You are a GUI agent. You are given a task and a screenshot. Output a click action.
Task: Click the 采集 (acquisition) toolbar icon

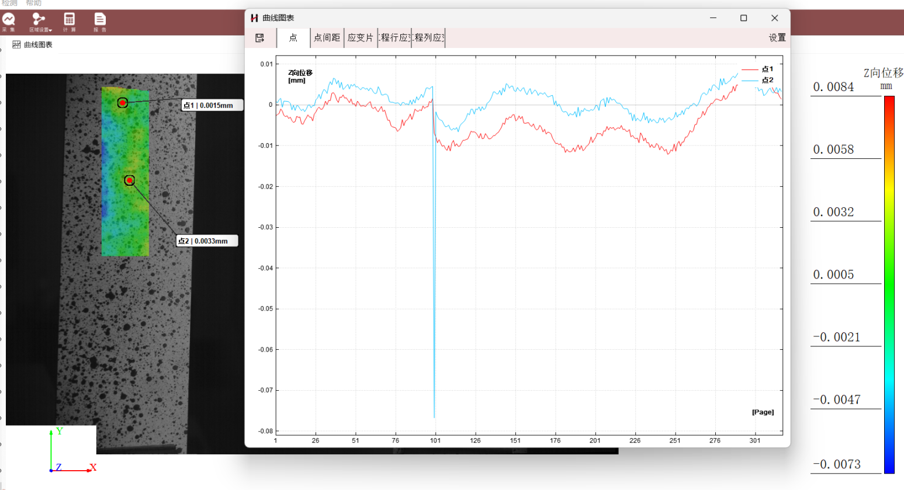click(x=8, y=20)
